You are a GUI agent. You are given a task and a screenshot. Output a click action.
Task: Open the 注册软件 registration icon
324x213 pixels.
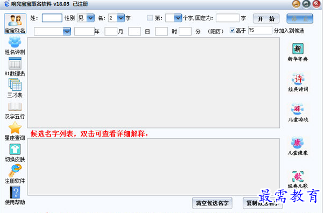click(x=15, y=174)
